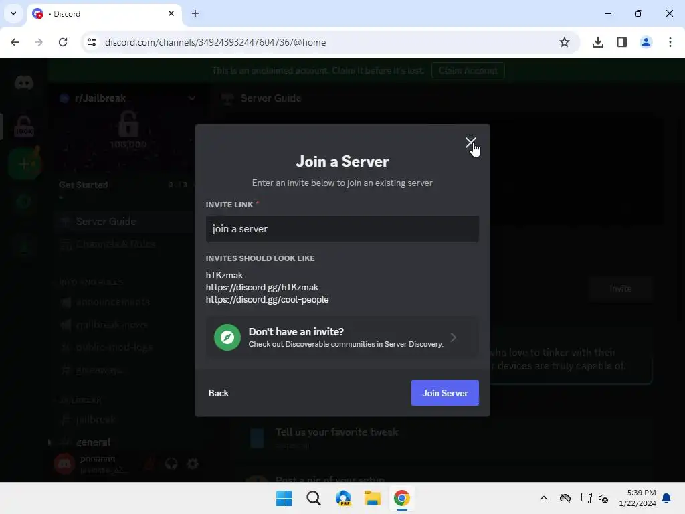This screenshot has width=685, height=514.
Task: Go Back in the join dialog
Action: click(x=219, y=393)
